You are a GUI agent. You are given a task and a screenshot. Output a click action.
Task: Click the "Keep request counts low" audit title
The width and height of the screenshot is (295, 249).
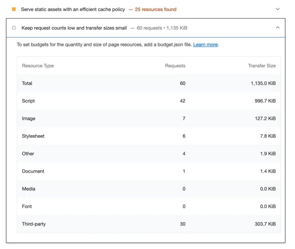click(74, 28)
